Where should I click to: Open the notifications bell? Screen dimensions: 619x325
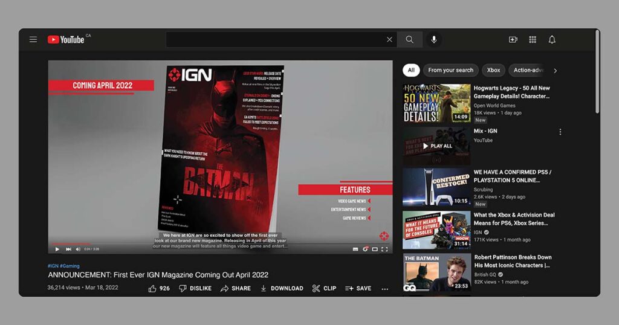point(552,39)
